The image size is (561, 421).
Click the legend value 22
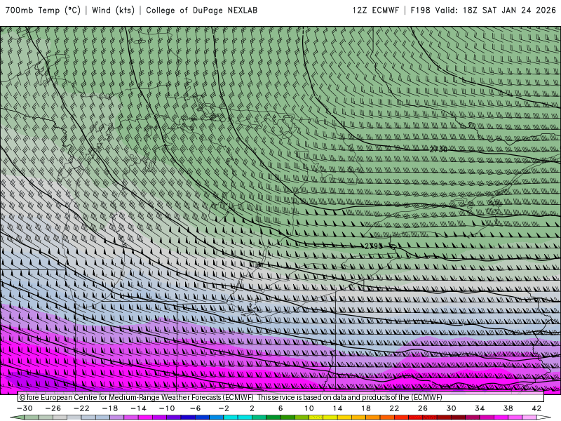pyautogui.click(x=394, y=408)
